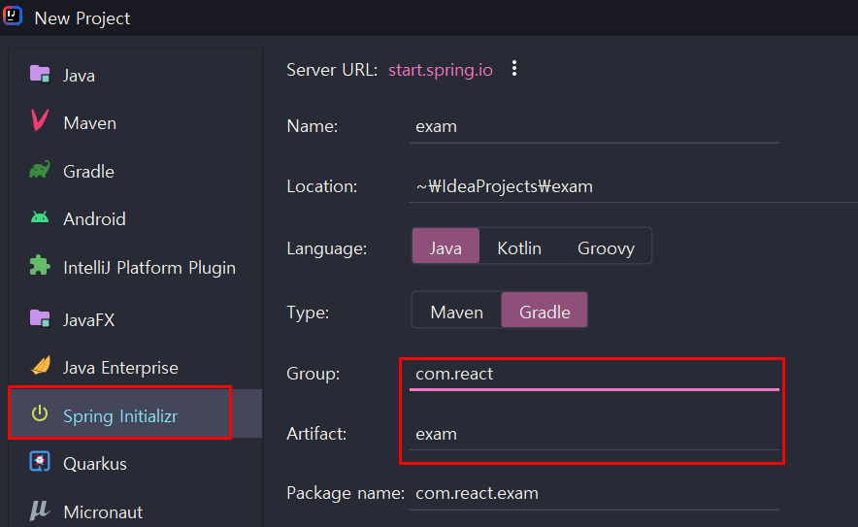Select Quarkus generator

tap(136, 464)
